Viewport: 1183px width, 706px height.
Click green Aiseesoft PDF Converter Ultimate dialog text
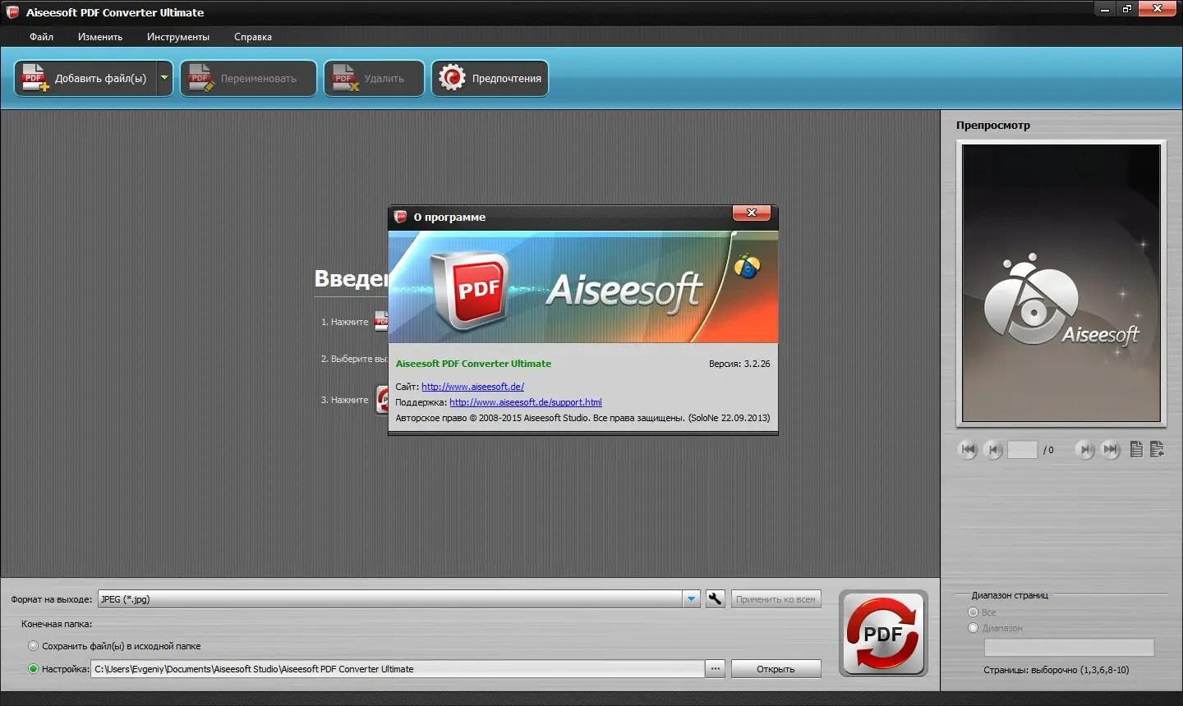coord(473,364)
